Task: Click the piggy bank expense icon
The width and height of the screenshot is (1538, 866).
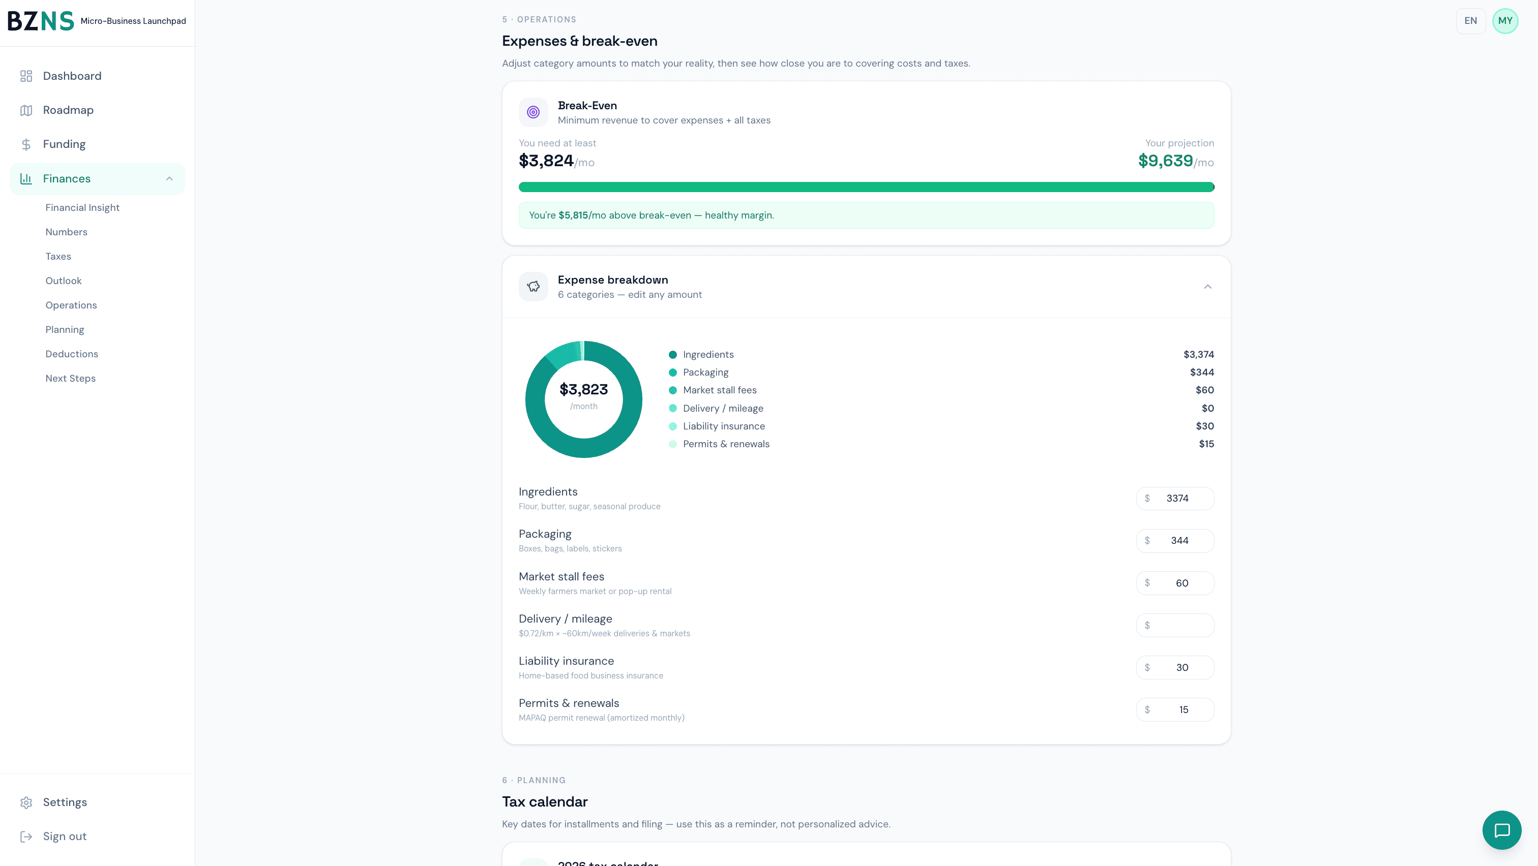Action: [x=533, y=286]
